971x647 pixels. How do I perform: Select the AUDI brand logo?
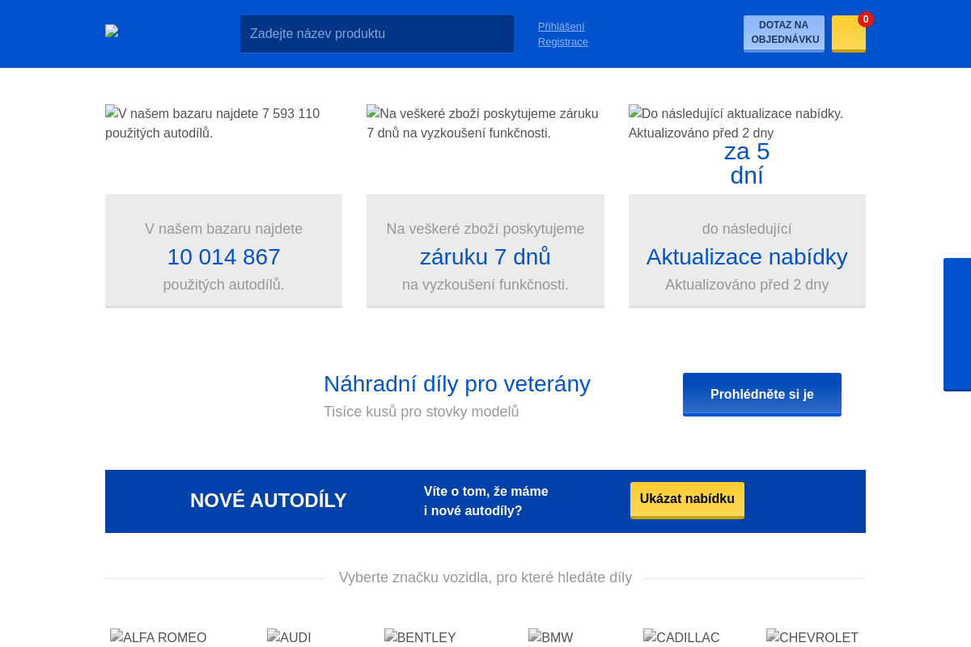pos(289,637)
